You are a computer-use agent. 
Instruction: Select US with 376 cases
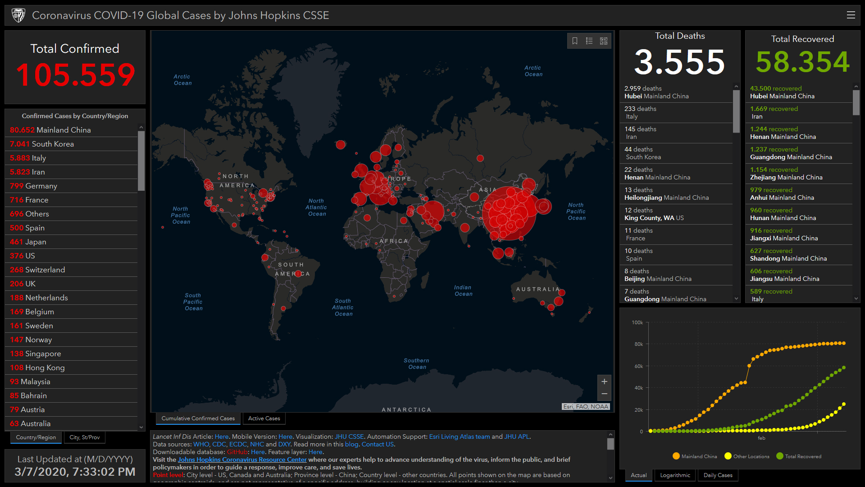71,256
